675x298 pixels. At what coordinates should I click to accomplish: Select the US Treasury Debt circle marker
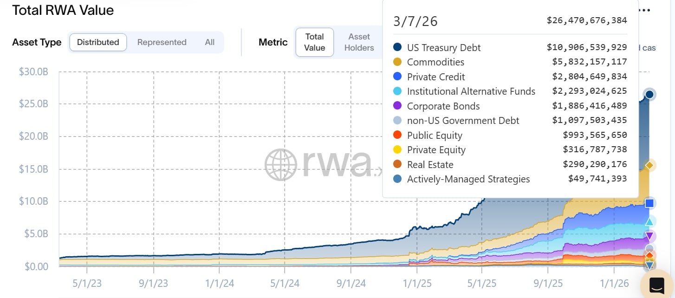(649, 94)
